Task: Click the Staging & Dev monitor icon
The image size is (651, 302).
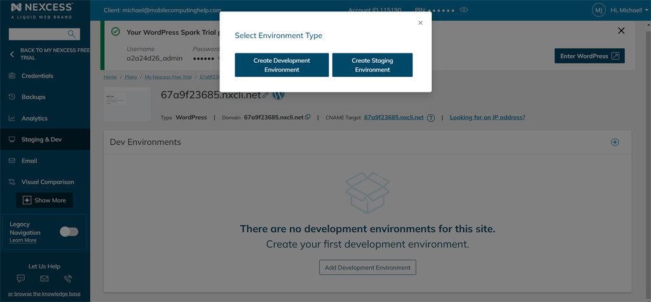Action: point(11,140)
